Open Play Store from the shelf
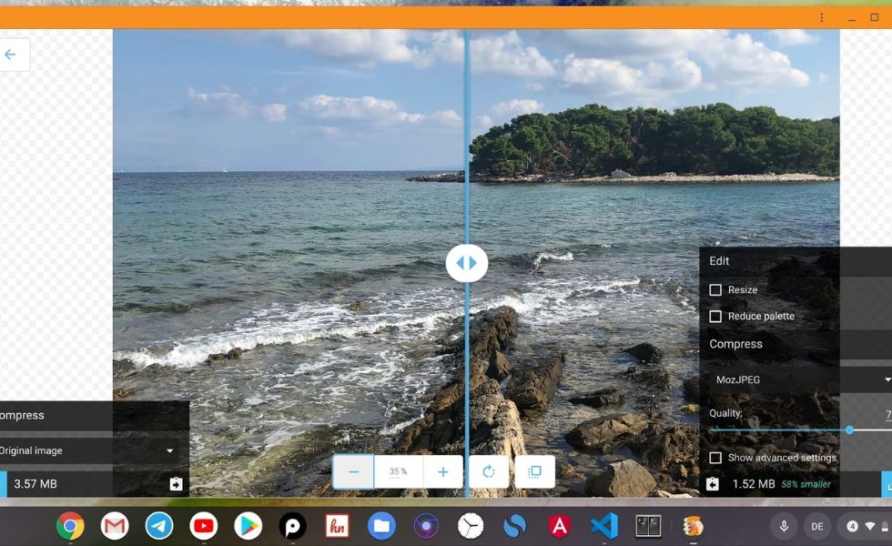 coord(248,526)
